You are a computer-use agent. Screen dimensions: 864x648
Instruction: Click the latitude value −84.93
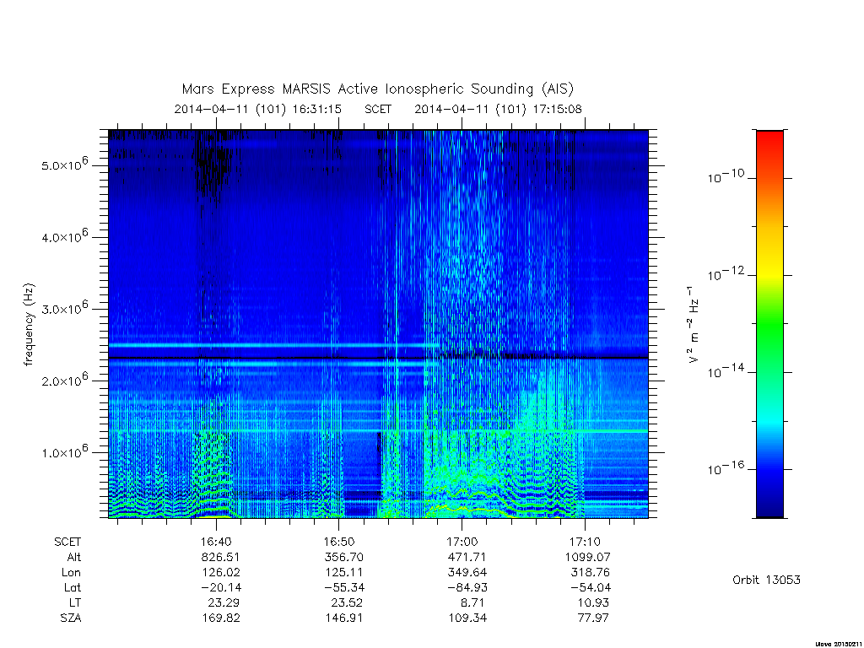click(x=467, y=587)
